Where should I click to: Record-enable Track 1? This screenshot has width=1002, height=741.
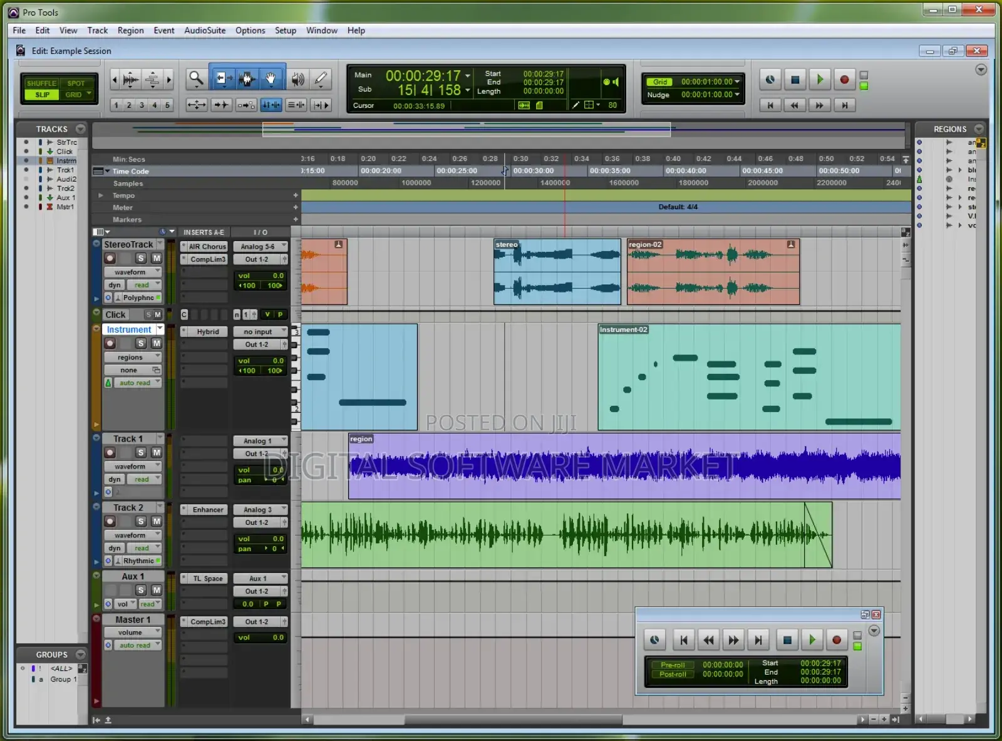point(110,452)
